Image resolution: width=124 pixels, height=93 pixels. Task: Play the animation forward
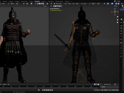click(x=49, y=90)
